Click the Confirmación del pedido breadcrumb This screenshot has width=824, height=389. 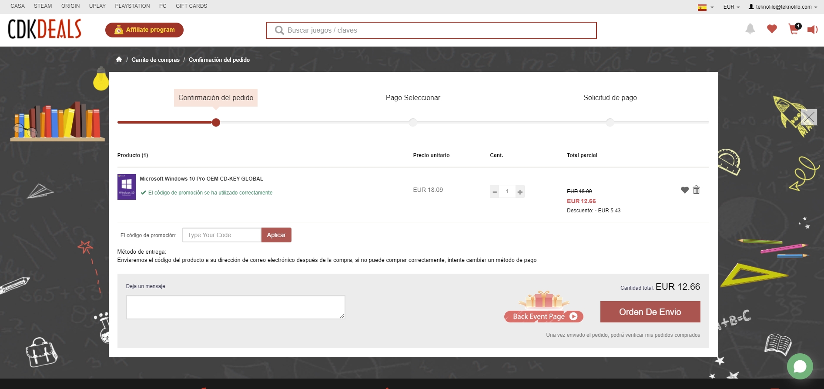219,60
